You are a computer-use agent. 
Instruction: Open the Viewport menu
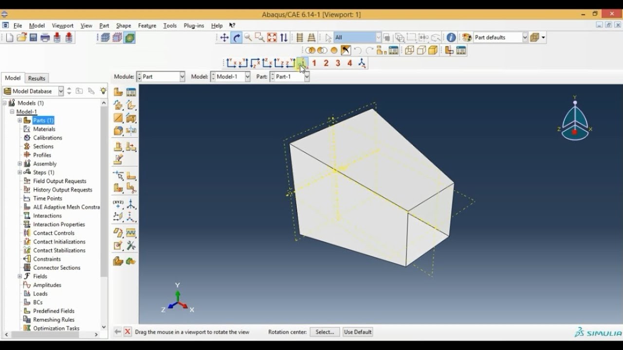[62, 26]
